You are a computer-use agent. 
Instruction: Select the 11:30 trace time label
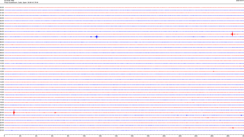point(2,69)
